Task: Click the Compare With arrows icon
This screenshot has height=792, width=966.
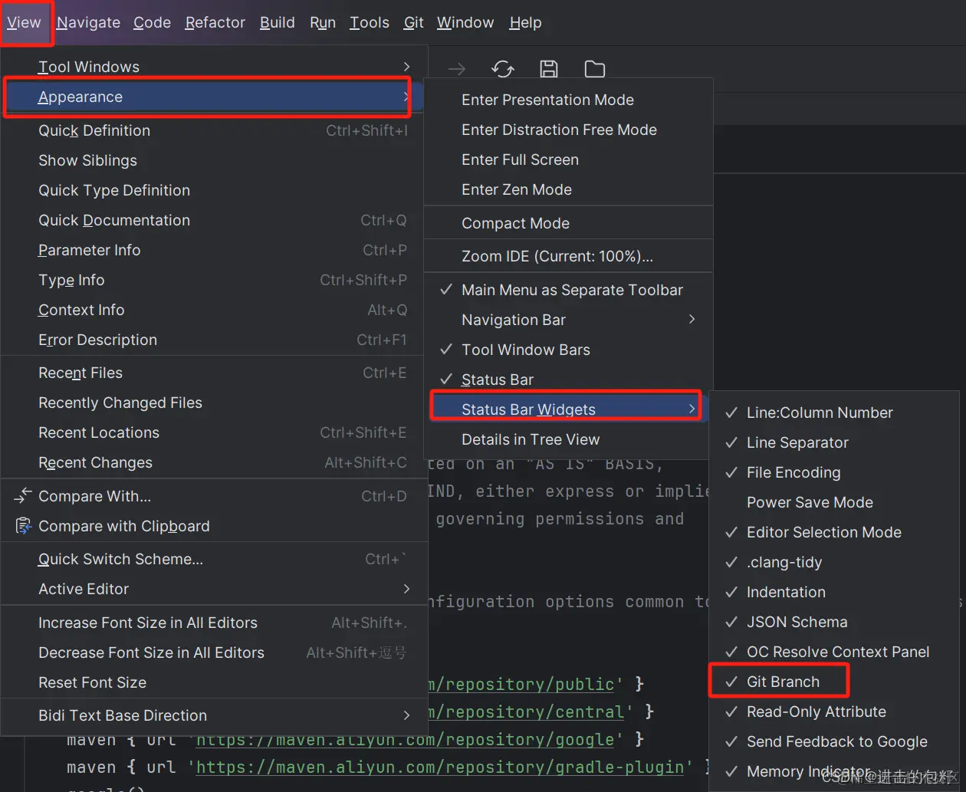Action: tap(23, 496)
